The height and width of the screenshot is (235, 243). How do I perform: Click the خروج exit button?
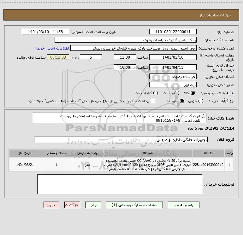click(x=51, y=205)
